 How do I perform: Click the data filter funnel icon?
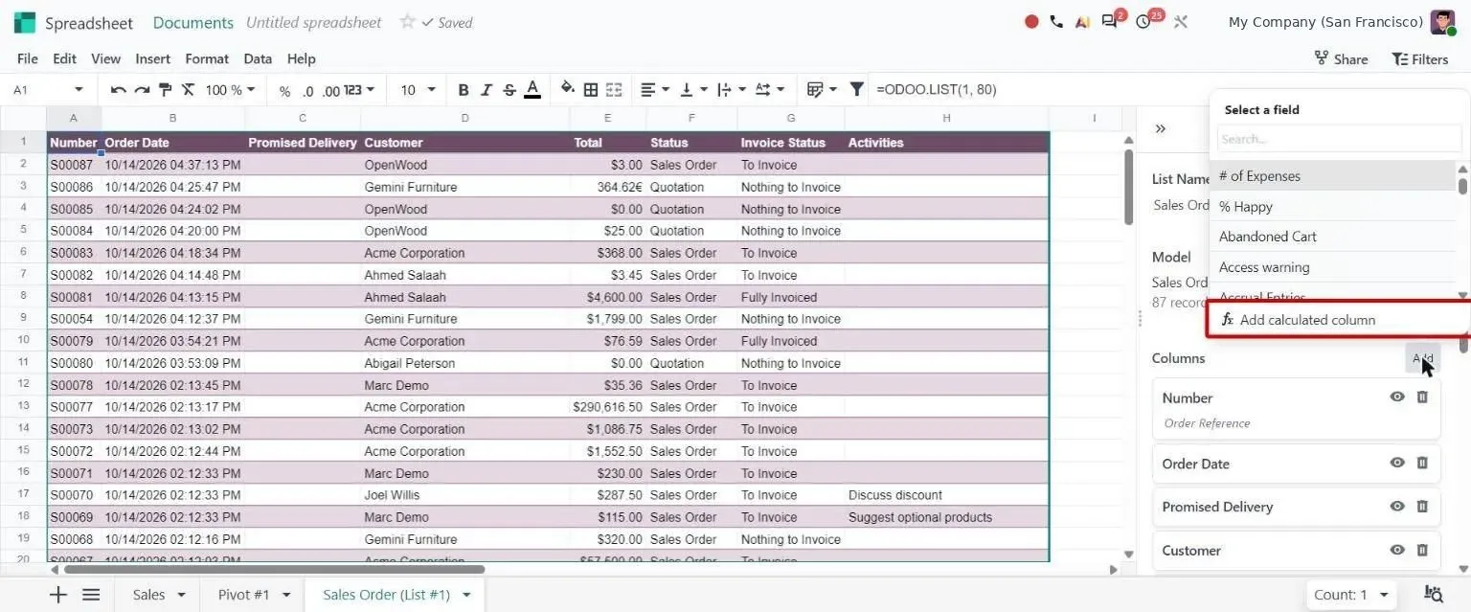(x=857, y=90)
